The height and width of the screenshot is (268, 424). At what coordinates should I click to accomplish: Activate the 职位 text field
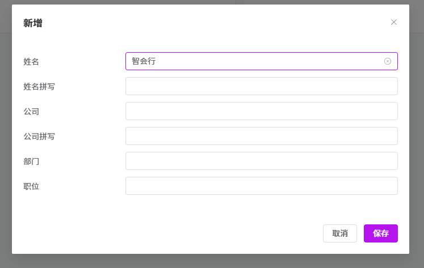coord(261,186)
